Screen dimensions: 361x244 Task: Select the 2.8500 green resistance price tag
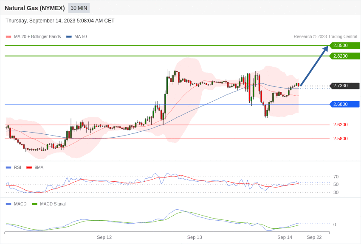pos(344,46)
